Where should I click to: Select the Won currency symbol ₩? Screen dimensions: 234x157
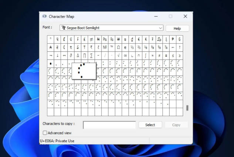(118, 39)
